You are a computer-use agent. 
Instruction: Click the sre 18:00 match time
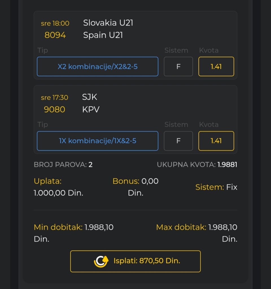[x=55, y=23]
